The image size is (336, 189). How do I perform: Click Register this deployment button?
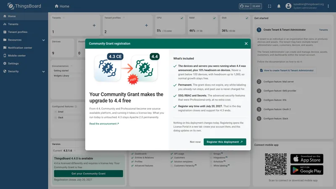click(x=225, y=142)
